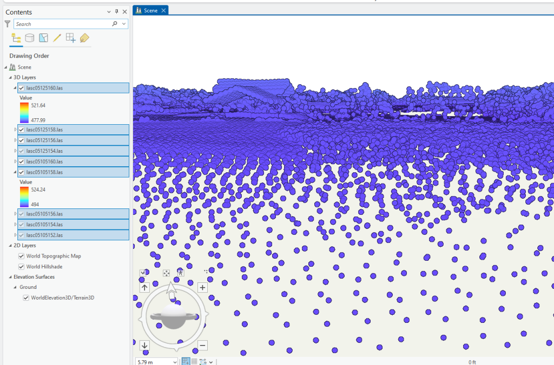Viewport: 554px width, 365px height.
Task: Click the filter funnel icon in Contents
Action: pos(7,24)
